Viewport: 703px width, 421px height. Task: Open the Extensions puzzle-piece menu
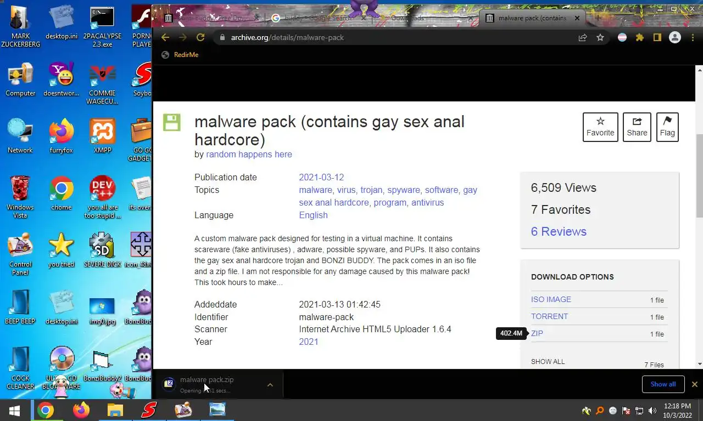coord(639,37)
